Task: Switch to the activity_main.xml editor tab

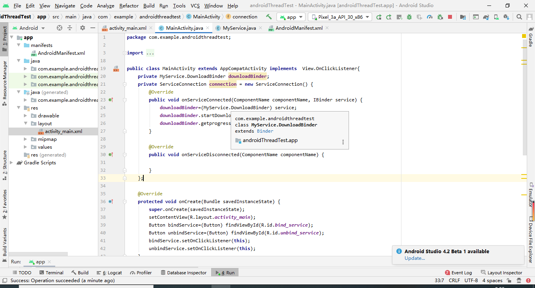Action: pyautogui.click(x=127, y=28)
